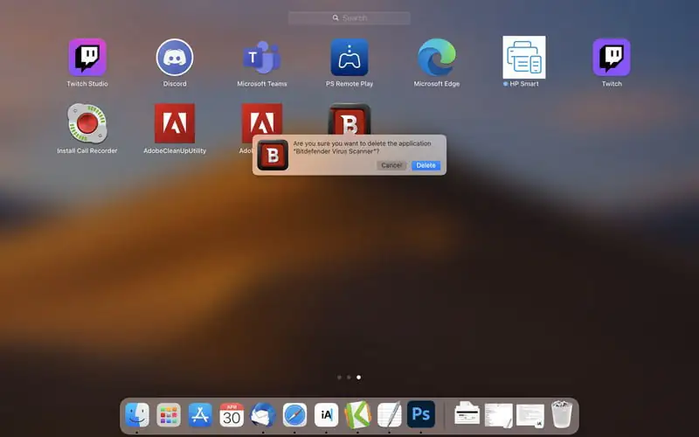Launch Photoshop from the Dock

tap(421, 414)
